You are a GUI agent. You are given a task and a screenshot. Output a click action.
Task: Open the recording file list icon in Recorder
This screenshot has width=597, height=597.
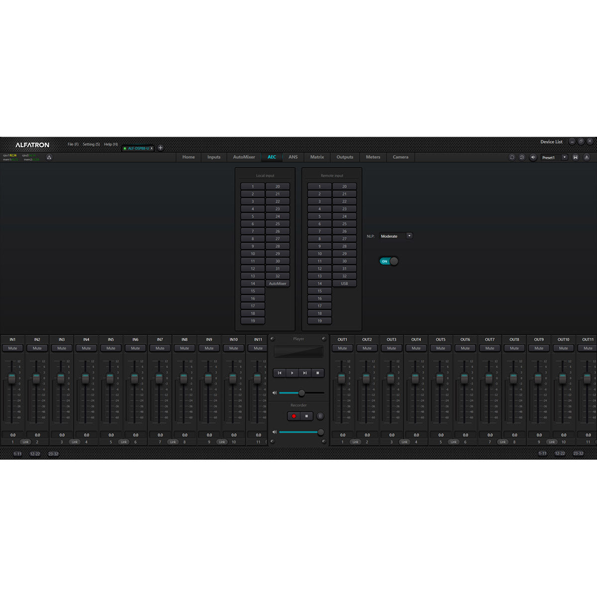(x=319, y=416)
